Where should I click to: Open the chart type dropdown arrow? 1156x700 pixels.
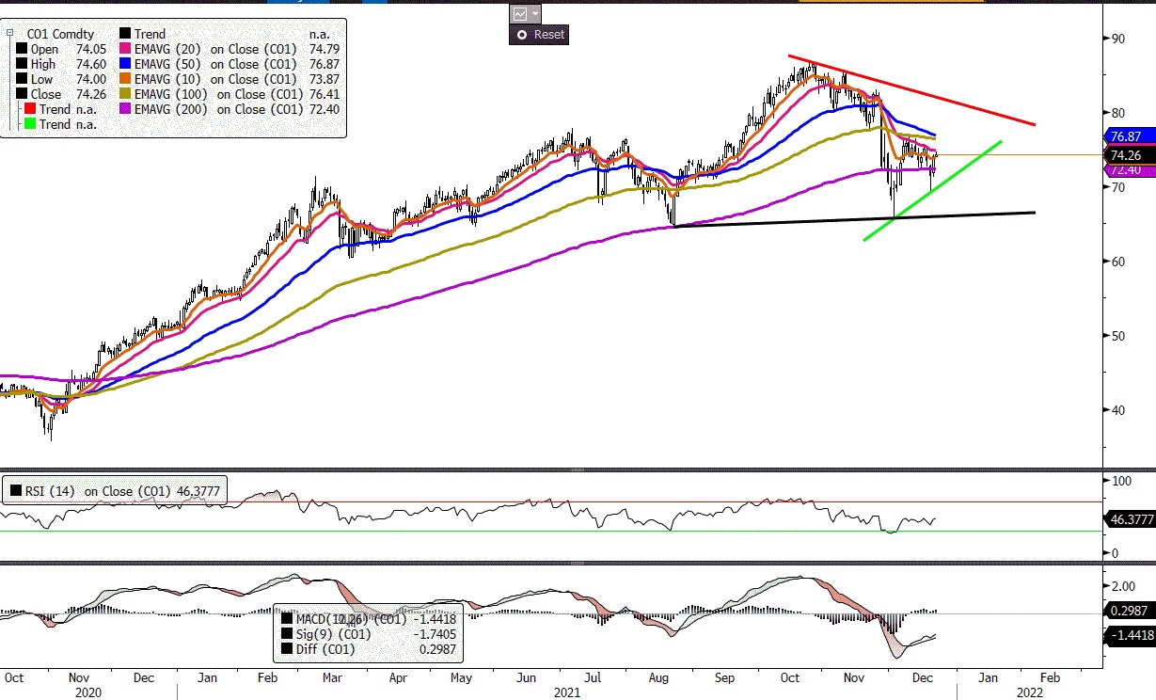535,13
